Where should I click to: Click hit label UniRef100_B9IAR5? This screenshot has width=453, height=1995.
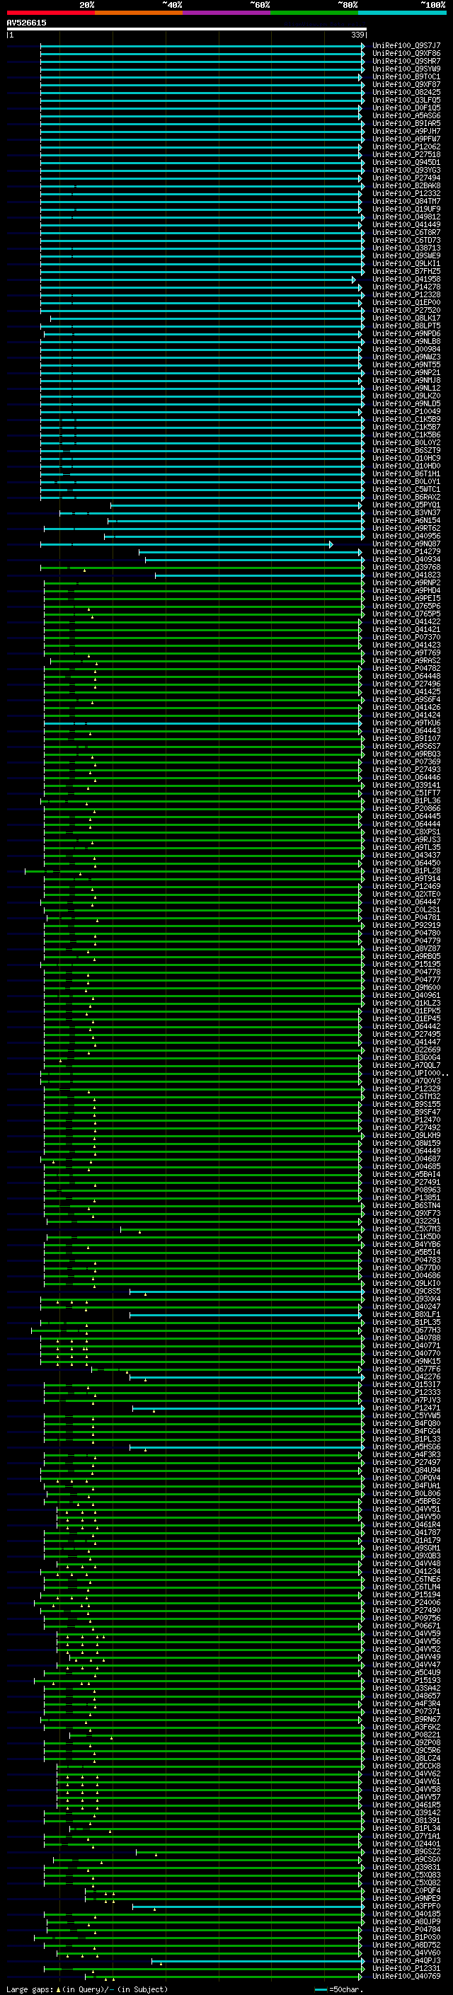406,123
